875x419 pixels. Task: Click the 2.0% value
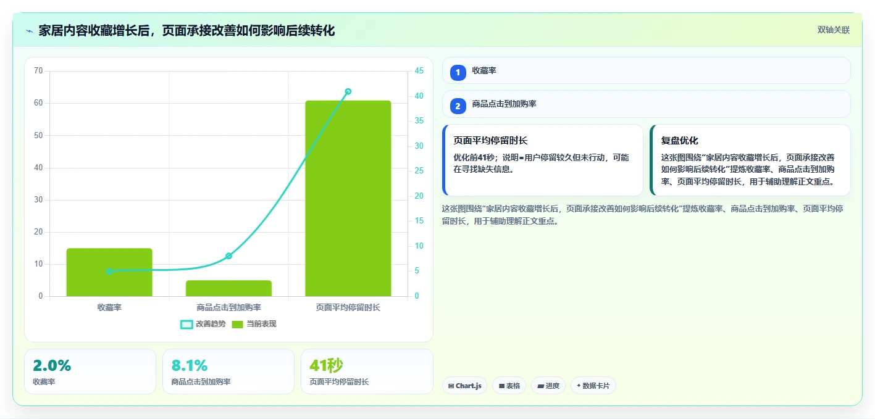point(52,365)
